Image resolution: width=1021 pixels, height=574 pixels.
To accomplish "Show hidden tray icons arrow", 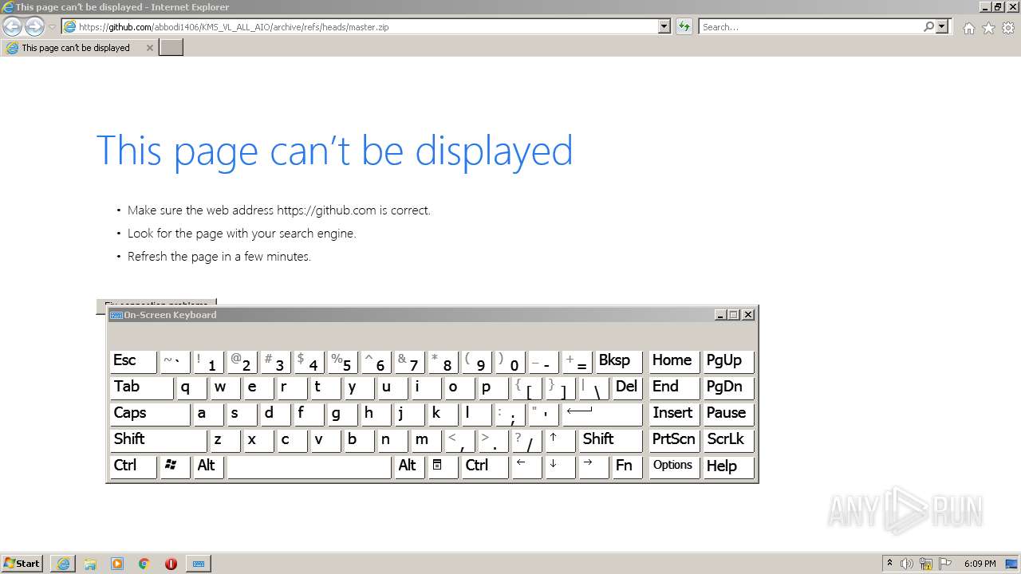I will tap(889, 563).
